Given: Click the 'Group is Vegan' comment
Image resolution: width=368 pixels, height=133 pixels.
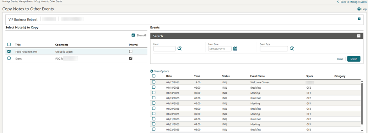Looking at the screenshot, I should [64, 52].
